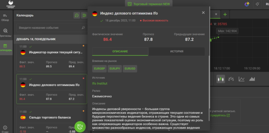Image resolution: width=269 pixels, height=133 pixels.
Task: Select the EURJPY market tag
Action: tap(115, 69)
